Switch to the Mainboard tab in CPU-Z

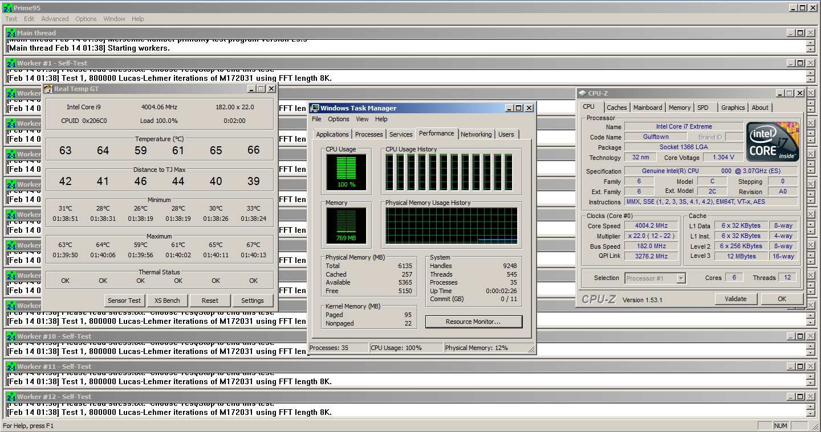[648, 108]
